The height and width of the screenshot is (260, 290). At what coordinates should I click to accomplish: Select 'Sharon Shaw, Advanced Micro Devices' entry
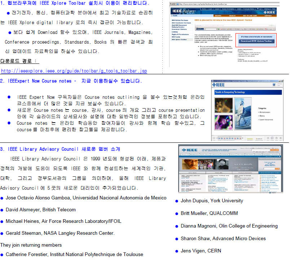click(x=223, y=239)
